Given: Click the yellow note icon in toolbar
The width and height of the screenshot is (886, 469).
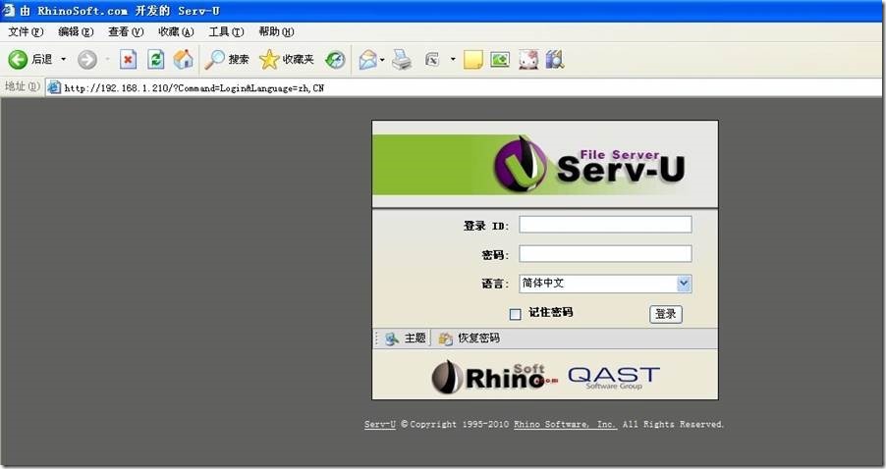Looking at the screenshot, I should click(x=472, y=59).
